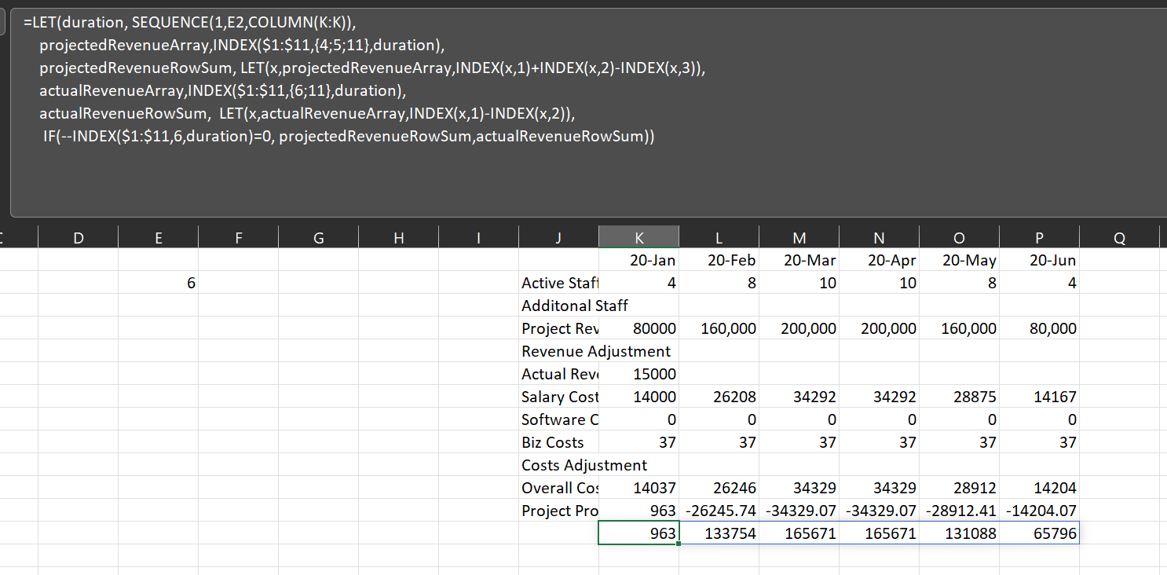Select Biz Costs 37 under 20-Jun
The image size is (1167, 575).
[x=1039, y=442]
